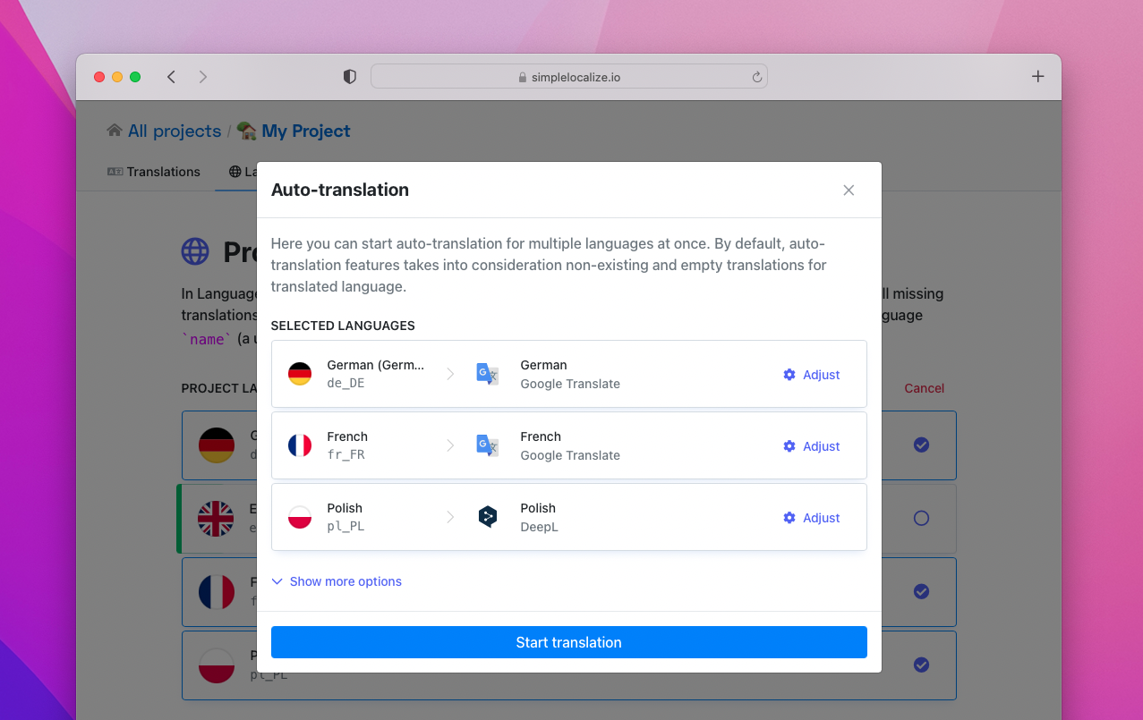This screenshot has width=1143, height=720.
Task: Open All projects breadcrumb link
Action: 175,131
